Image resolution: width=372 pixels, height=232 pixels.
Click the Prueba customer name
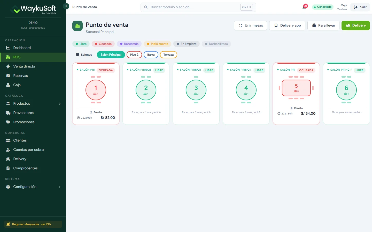(98, 112)
